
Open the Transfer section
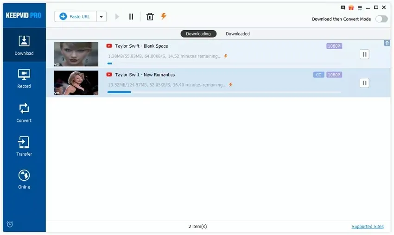(x=24, y=146)
